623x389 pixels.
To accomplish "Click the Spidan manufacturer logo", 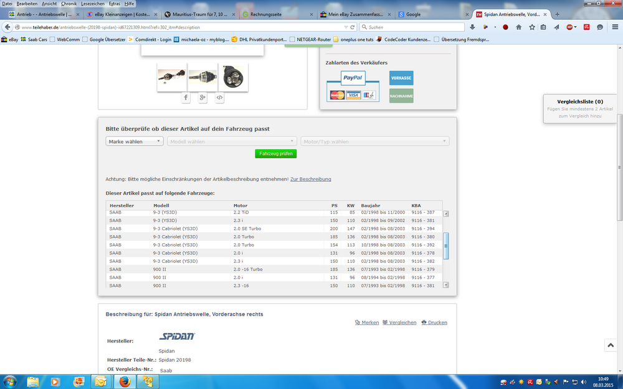I will click(x=177, y=337).
